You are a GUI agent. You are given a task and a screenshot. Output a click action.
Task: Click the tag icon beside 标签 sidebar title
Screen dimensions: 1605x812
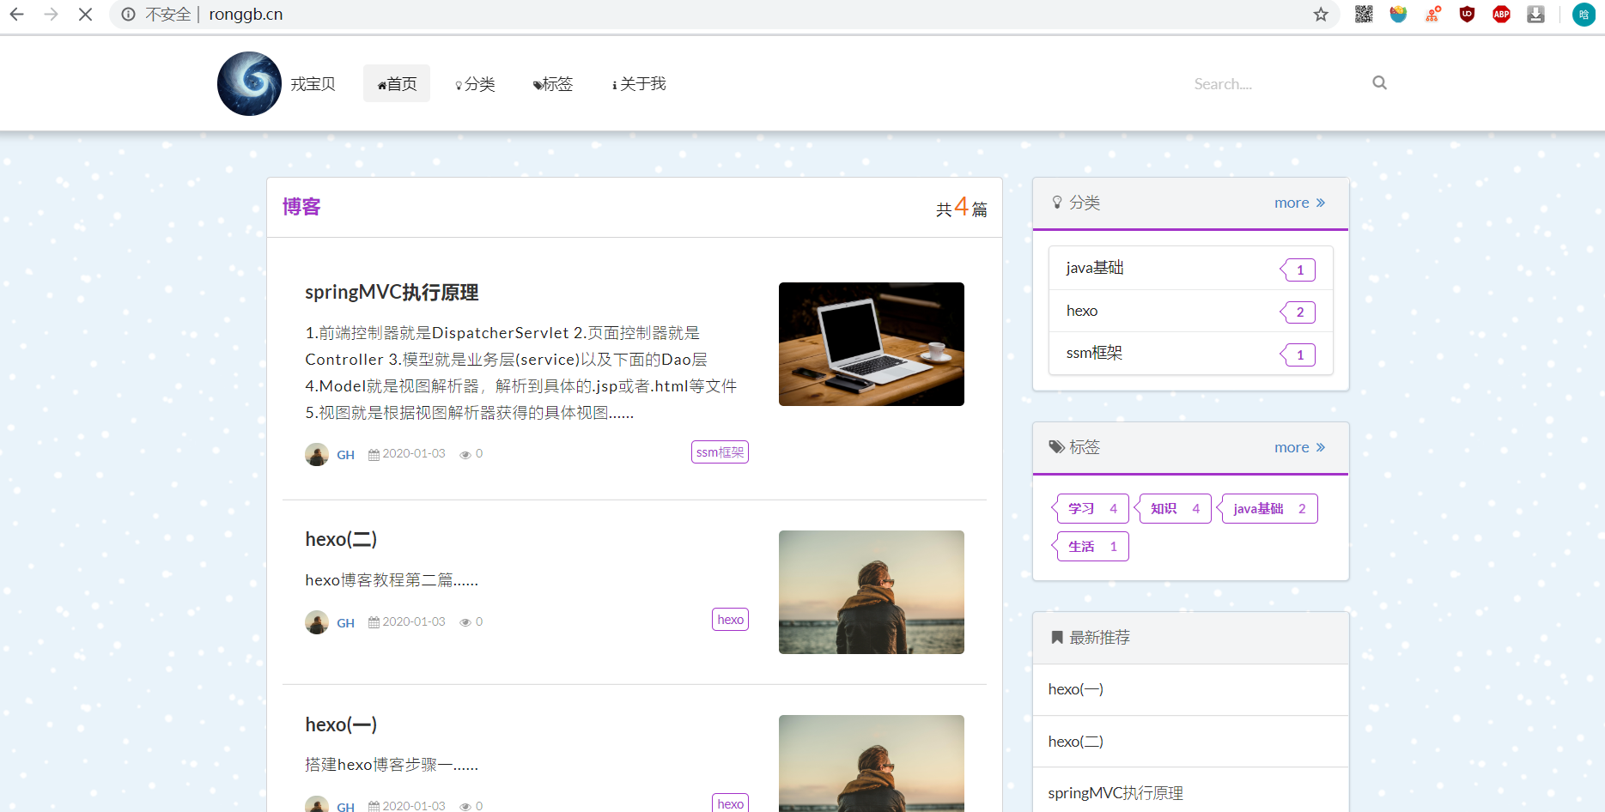(1056, 446)
